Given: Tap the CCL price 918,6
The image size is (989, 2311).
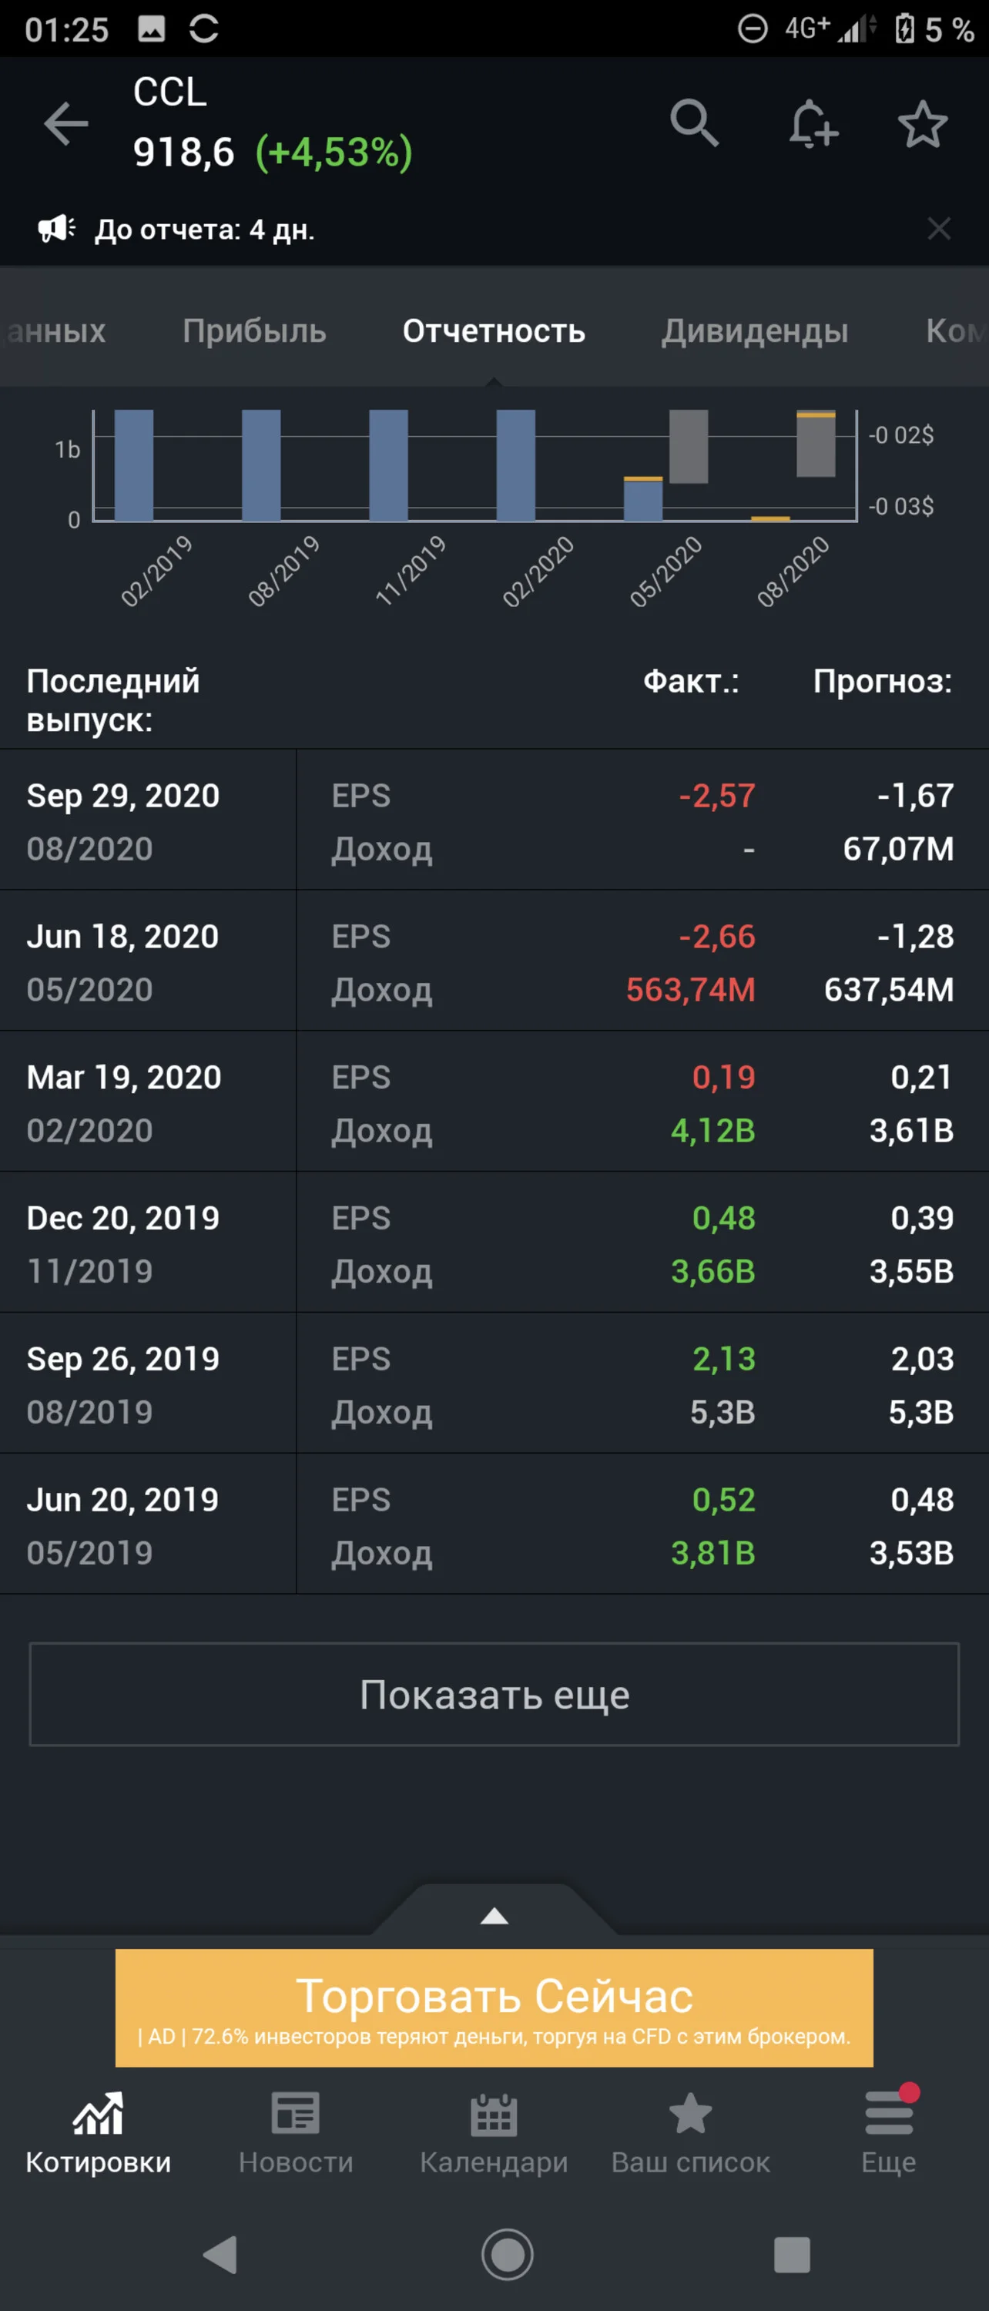Looking at the screenshot, I should click(184, 153).
